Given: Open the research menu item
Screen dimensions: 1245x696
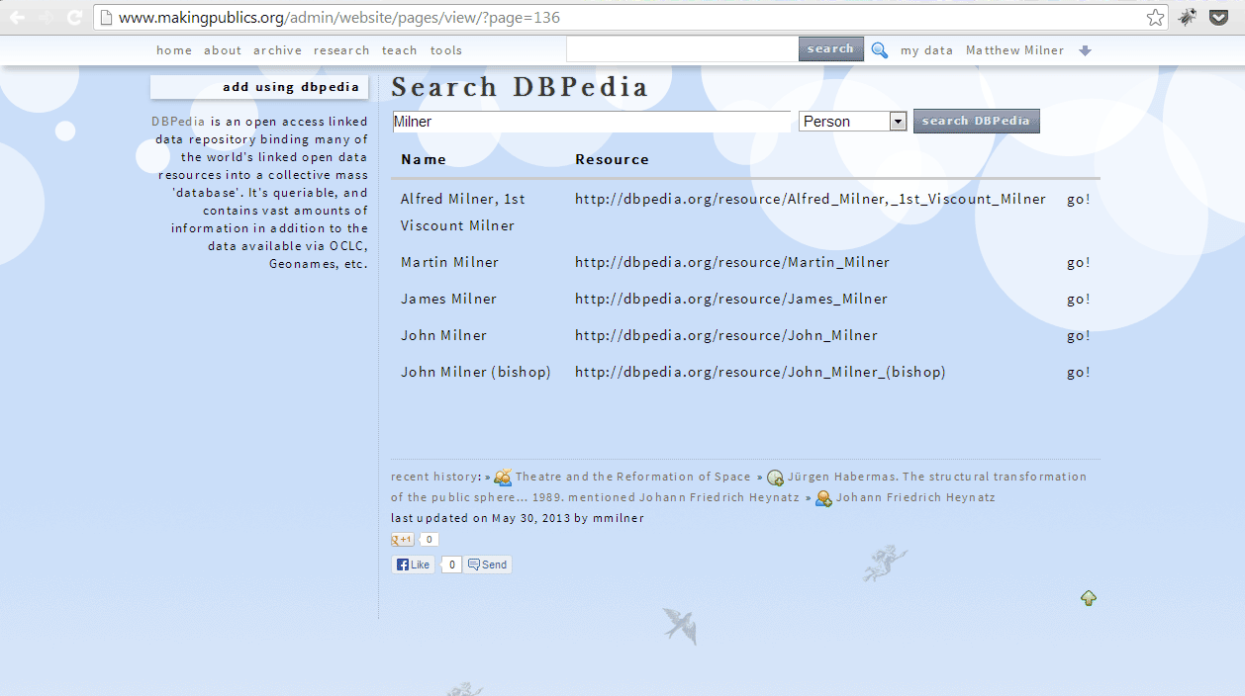Looking at the screenshot, I should click(x=341, y=50).
